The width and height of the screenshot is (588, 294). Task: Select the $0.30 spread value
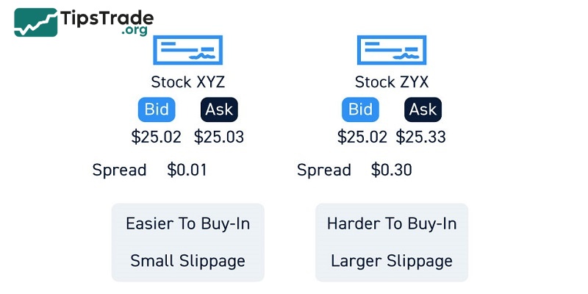391,171
